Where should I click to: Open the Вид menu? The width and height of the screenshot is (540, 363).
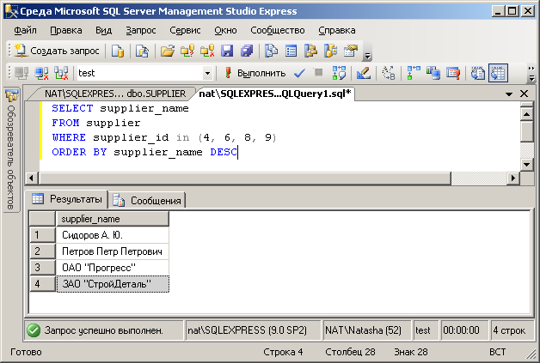(104, 30)
